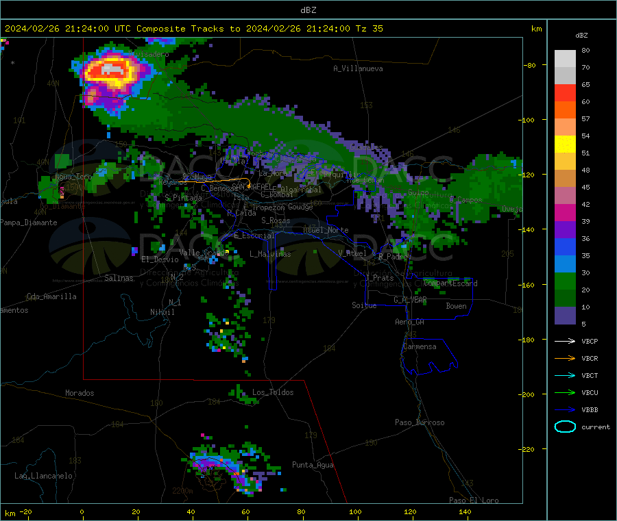Click the Morados map label
The width and height of the screenshot is (617, 521).
click(x=80, y=393)
